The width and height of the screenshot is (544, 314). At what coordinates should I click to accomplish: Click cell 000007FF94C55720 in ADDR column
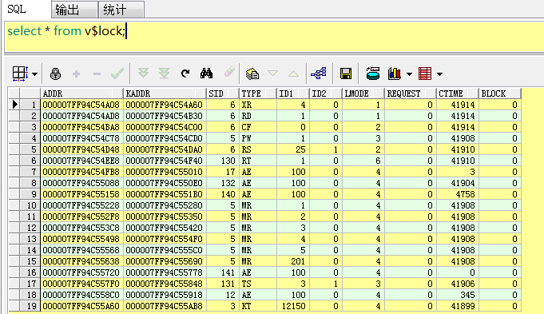pyautogui.click(x=81, y=272)
